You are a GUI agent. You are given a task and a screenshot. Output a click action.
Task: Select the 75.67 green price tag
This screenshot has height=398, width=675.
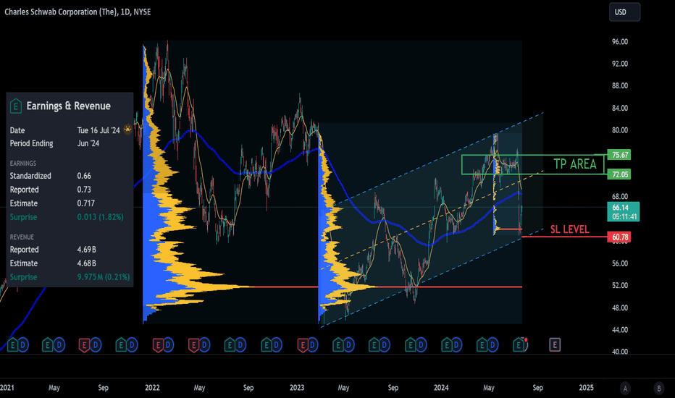[x=619, y=155]
